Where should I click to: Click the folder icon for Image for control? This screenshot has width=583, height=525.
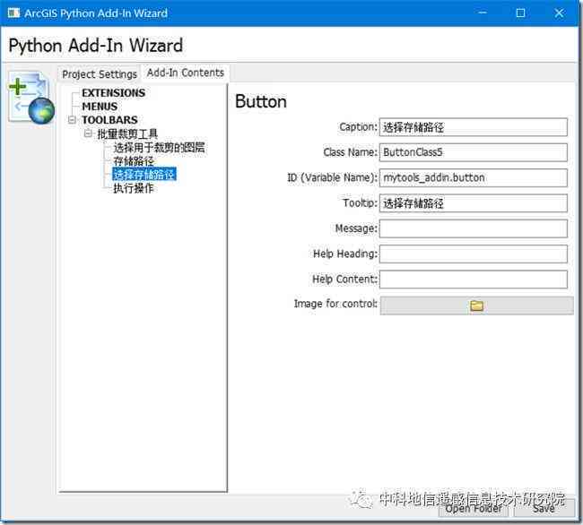pyautogui.click(x=476, y=306)
